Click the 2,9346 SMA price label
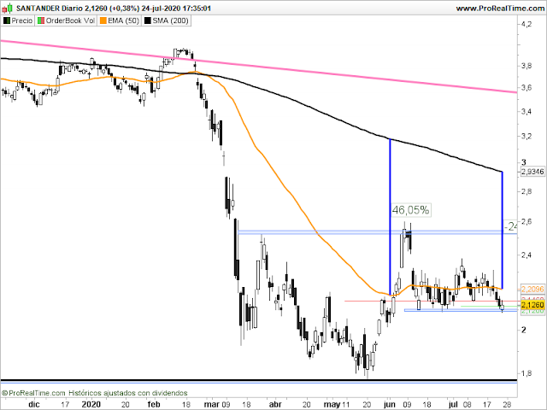Image resolution: width=547 pixels, height=410 pixels. pyautogui.click(x=532, y=172)
